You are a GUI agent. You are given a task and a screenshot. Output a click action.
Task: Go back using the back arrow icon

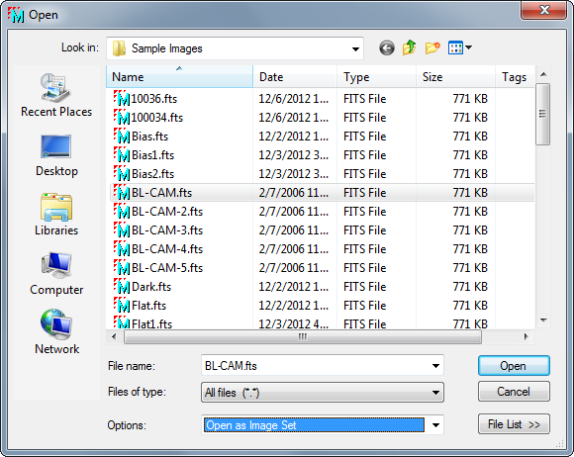tap(387, 47)
